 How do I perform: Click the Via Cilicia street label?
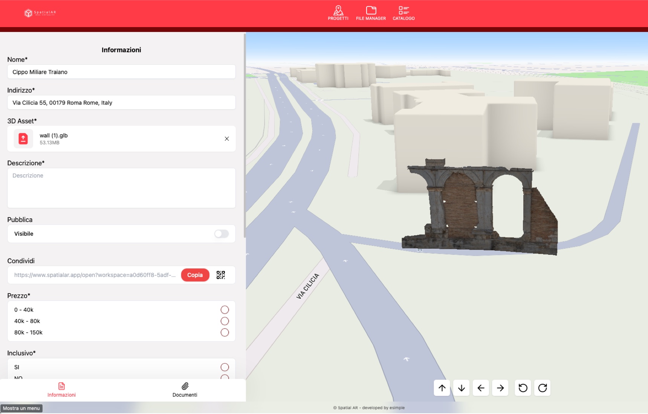(x=308, y=286)
